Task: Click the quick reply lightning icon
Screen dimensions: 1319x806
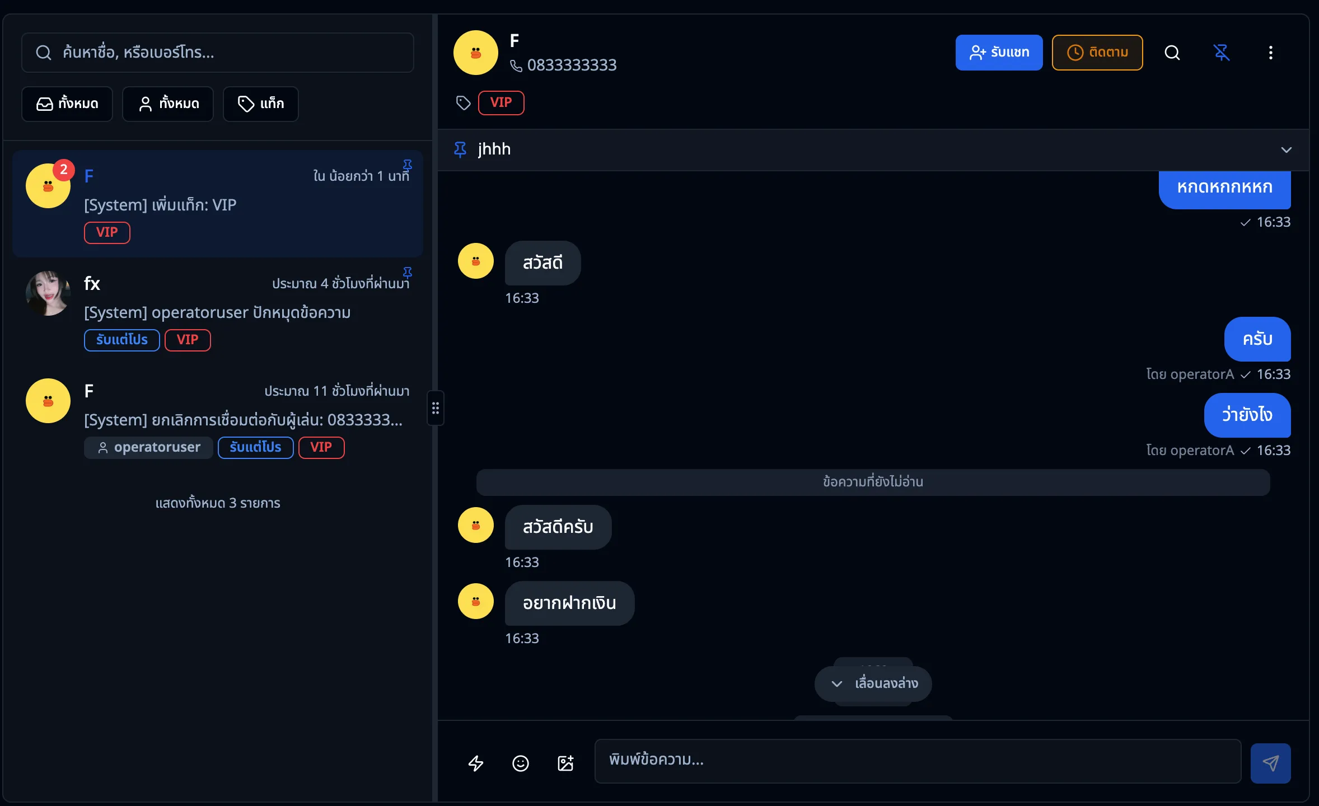Action: click(x=476, y=763)
